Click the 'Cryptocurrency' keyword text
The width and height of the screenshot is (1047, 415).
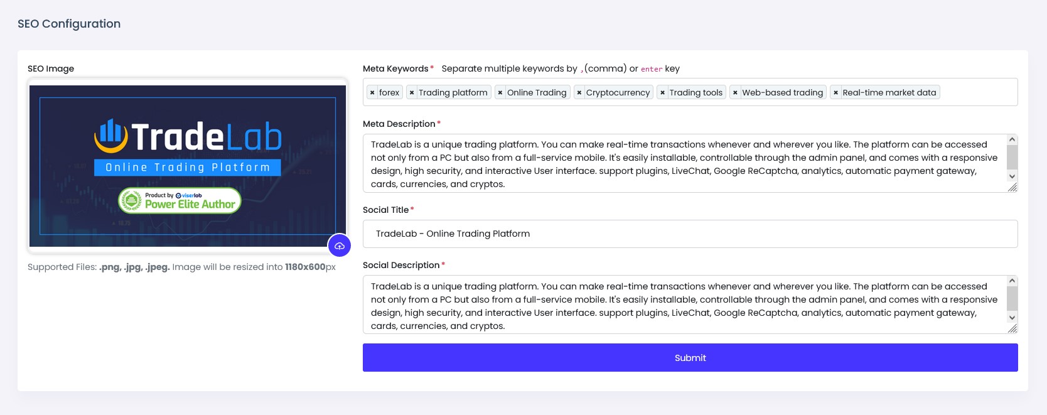pos(618,92)
